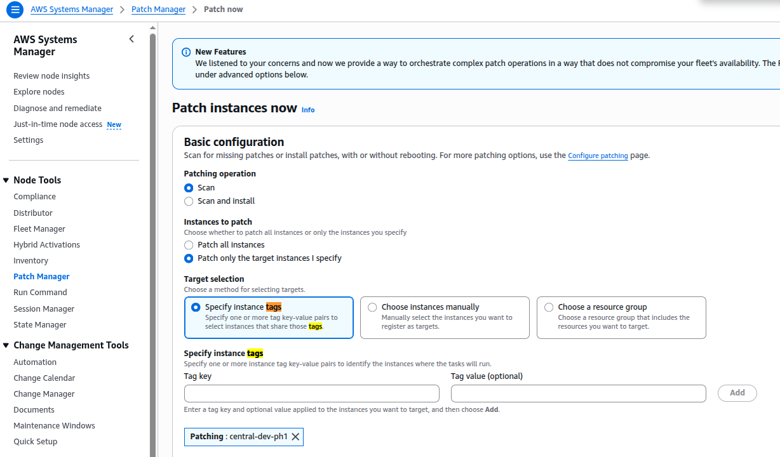The height and width of the screenshot is (457, 780).
Task: Open Inventory in sidebar
Action: point(30,261)
